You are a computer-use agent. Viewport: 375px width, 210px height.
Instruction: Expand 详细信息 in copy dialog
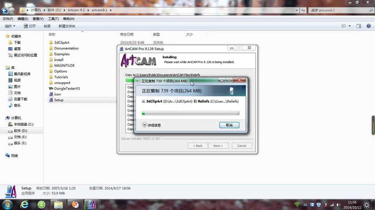pyautogui.click(x=151, y=125)
